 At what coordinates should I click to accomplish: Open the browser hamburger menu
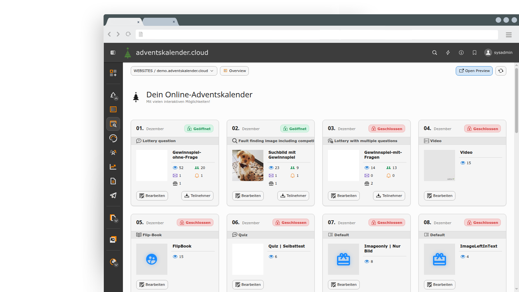point(509,35)
